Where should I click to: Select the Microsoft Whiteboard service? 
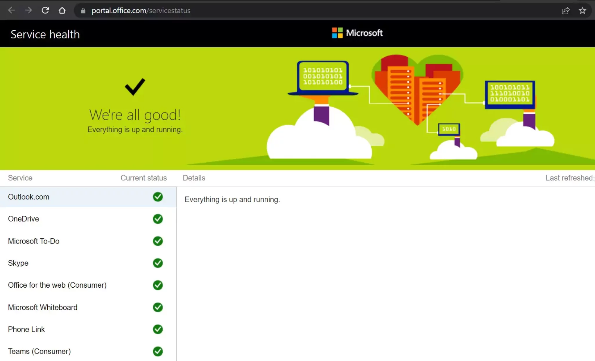(88, 307)
